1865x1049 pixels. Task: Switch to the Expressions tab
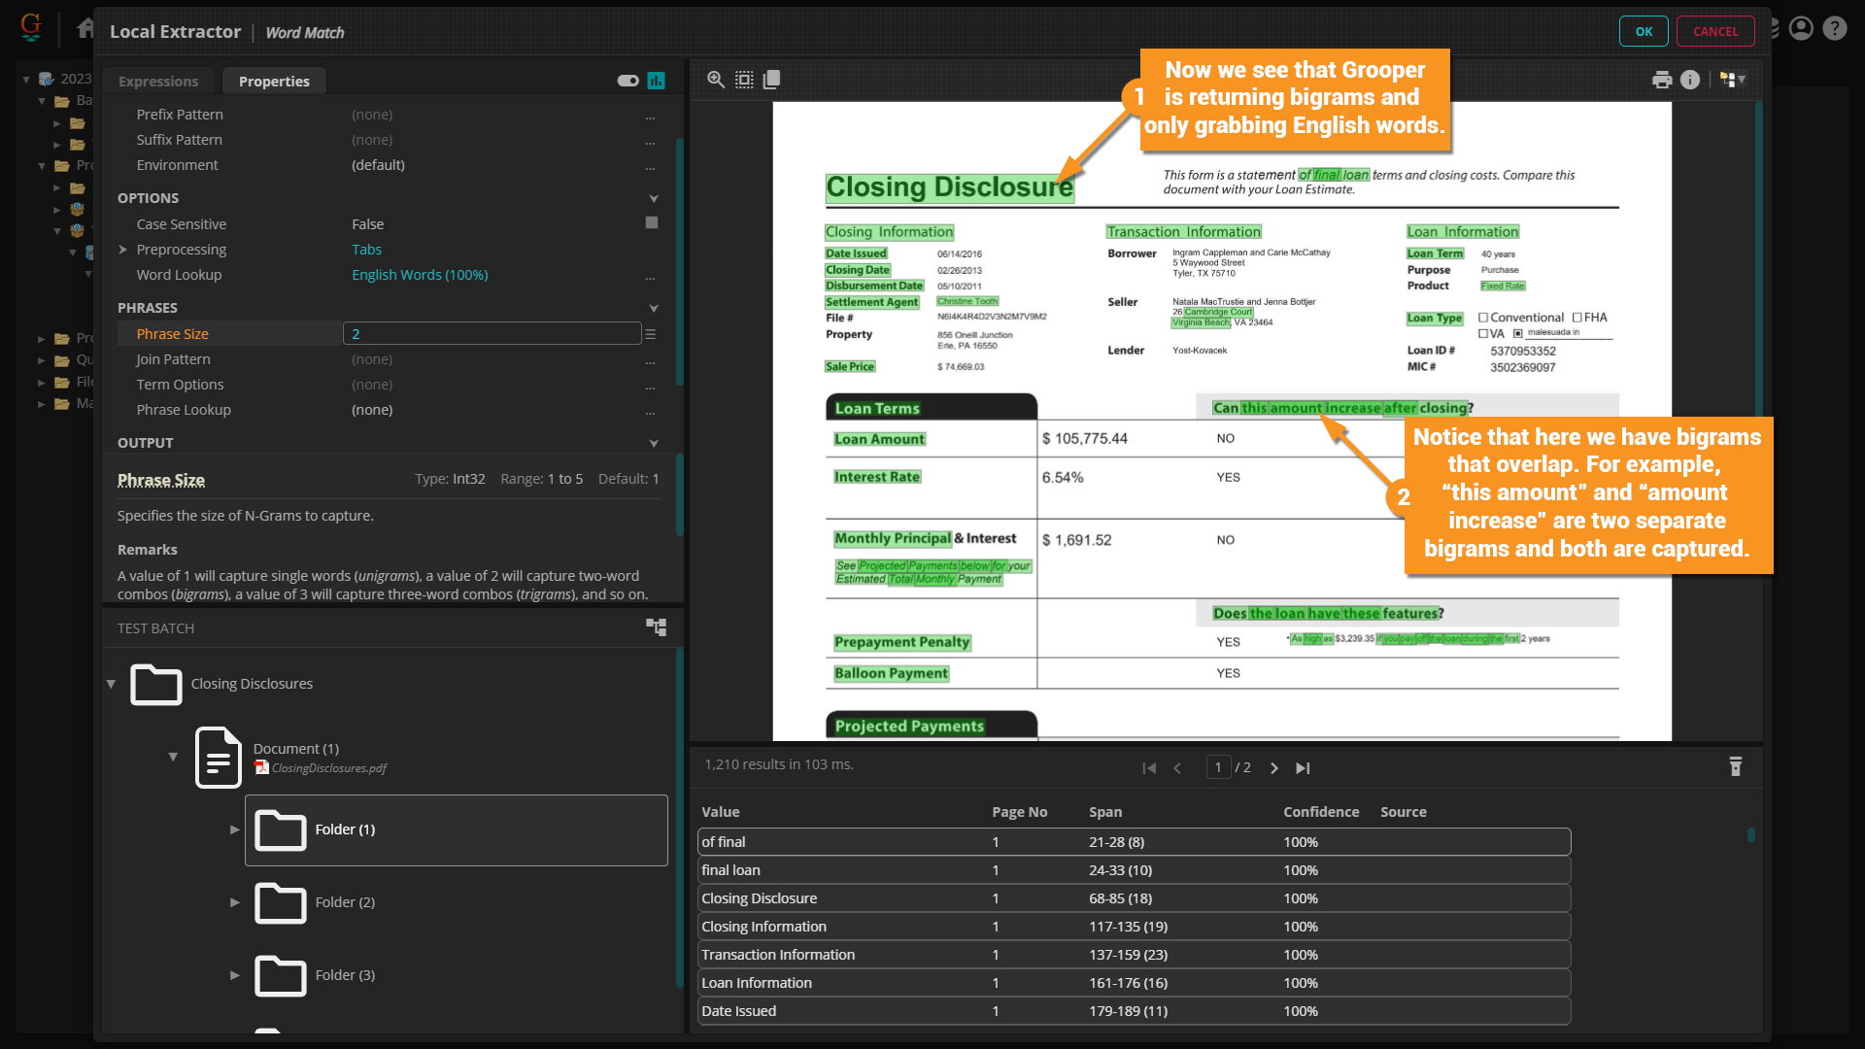point(158,82)
